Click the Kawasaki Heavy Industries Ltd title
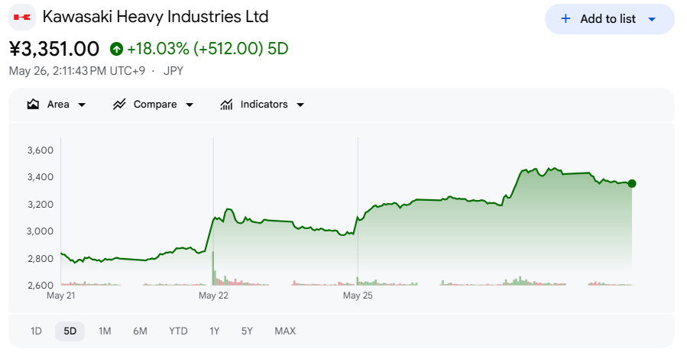This screenshot has height=352, width=687. click(x=156, y=17)
